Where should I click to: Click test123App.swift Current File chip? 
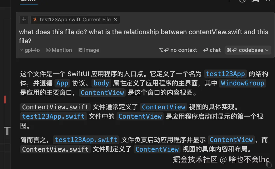pyautogui.click(x=72, y=19)
